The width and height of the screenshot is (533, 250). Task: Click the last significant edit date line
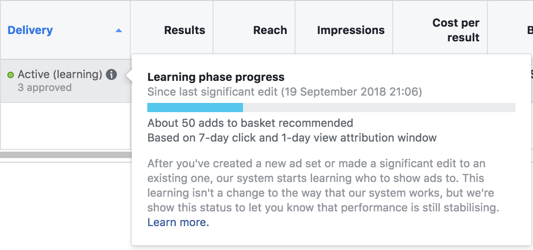(284, 91)
